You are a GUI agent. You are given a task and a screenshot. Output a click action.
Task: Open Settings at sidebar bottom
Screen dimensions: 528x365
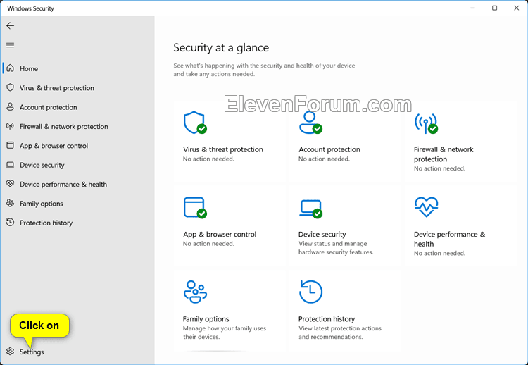pos(77,352)
